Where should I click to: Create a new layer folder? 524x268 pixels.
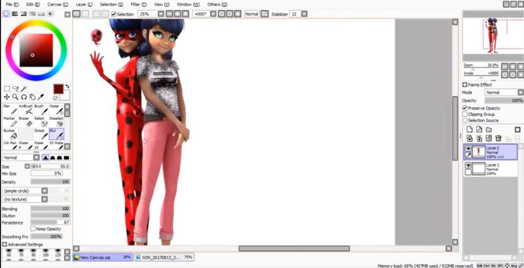(x=489, y=129)
